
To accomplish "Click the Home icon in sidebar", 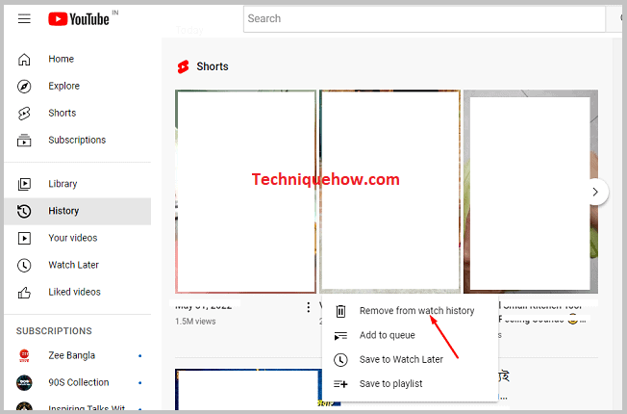I will (x=24, y=60).
